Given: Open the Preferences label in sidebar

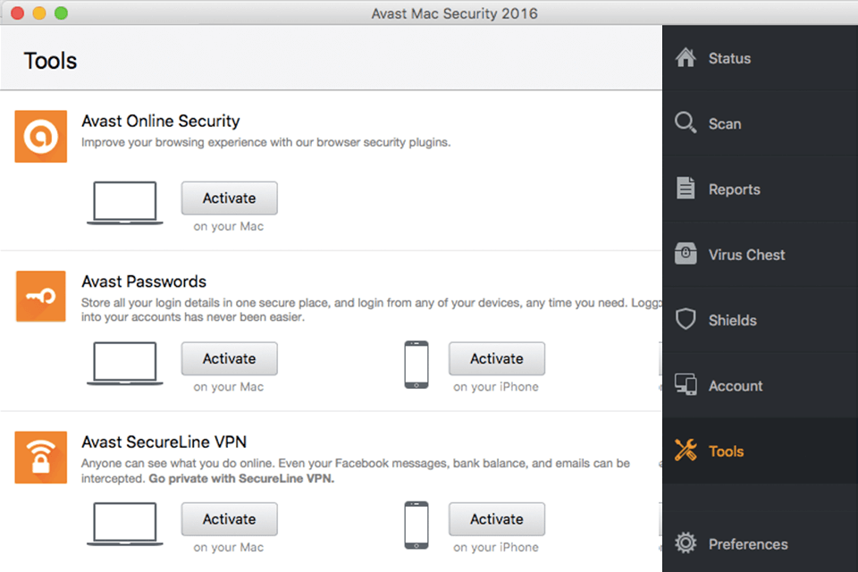Looking at the screenshot, I should 748,544.
